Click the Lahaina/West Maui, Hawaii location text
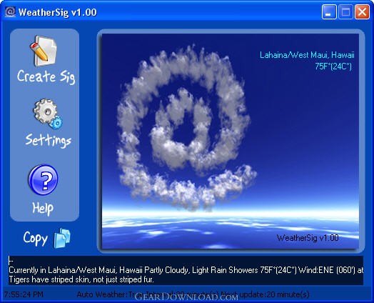 pos(307,55)
